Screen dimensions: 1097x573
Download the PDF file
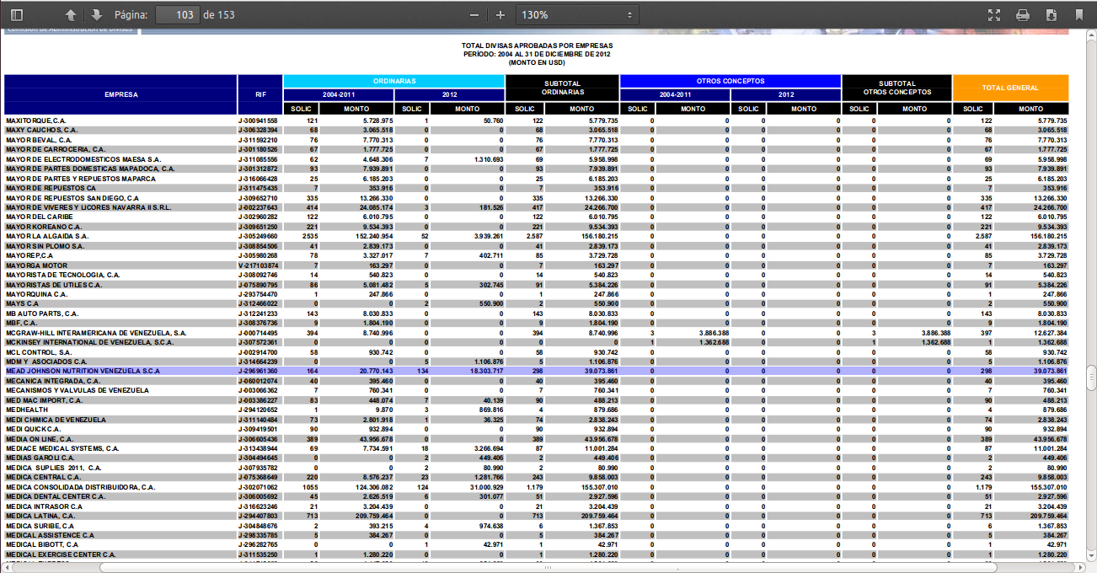(x=1052, y=15)
